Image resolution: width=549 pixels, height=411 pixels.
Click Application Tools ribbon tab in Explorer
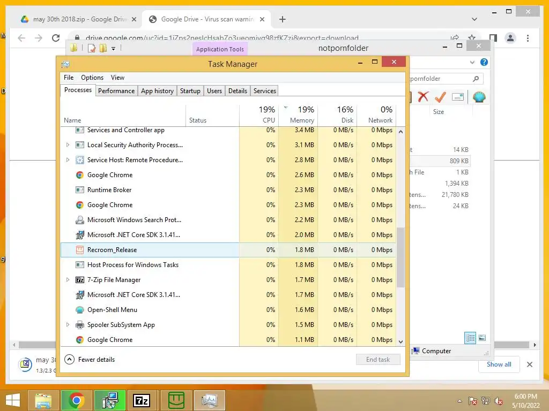coord(220,49)
